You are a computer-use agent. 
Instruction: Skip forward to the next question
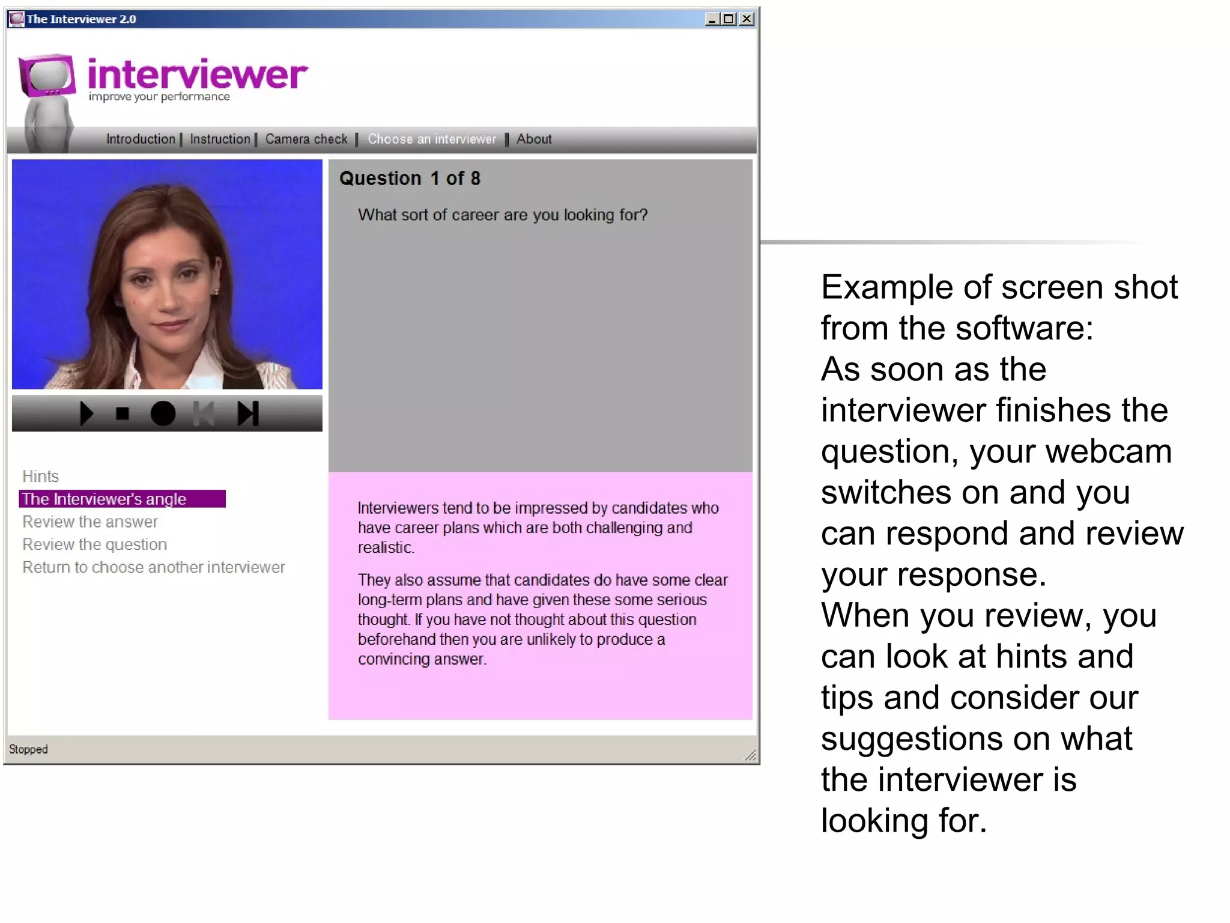(x=247, y=413)
